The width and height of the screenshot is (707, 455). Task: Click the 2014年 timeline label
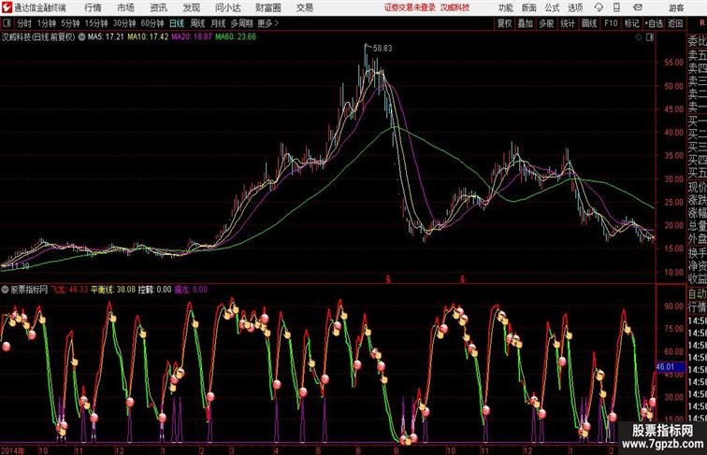(x=13, y=450)
